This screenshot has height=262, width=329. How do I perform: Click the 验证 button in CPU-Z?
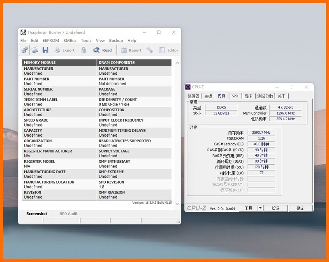point(275,208)
